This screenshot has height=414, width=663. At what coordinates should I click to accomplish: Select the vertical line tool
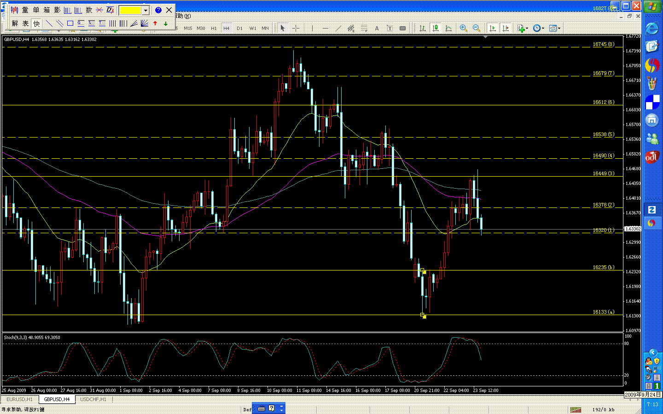(312, 28)
